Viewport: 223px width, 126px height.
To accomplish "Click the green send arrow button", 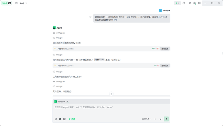I will coord(166,119).
